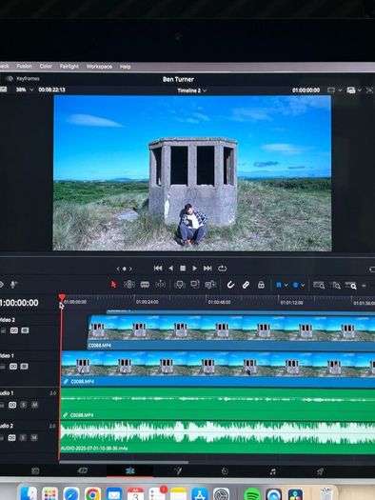Open the Keyframes panel
375x500 pixels.
pyautogui.click(x=24, y=79)
